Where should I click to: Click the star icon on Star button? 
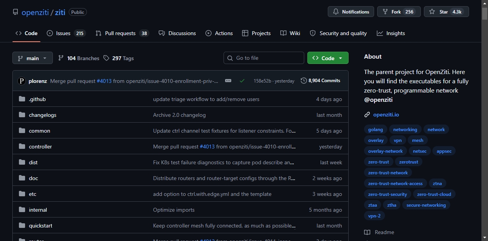tap(432, 12)
